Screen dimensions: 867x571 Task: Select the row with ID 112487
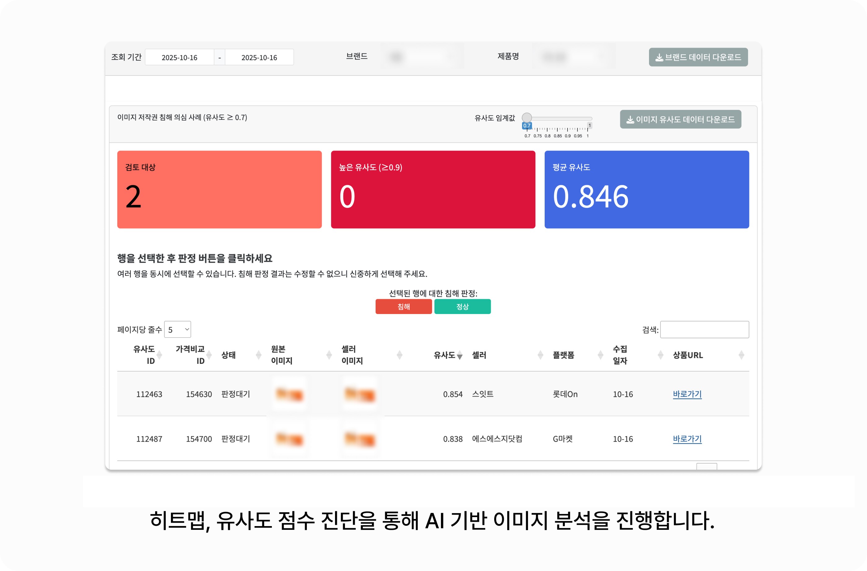[149, 439]
